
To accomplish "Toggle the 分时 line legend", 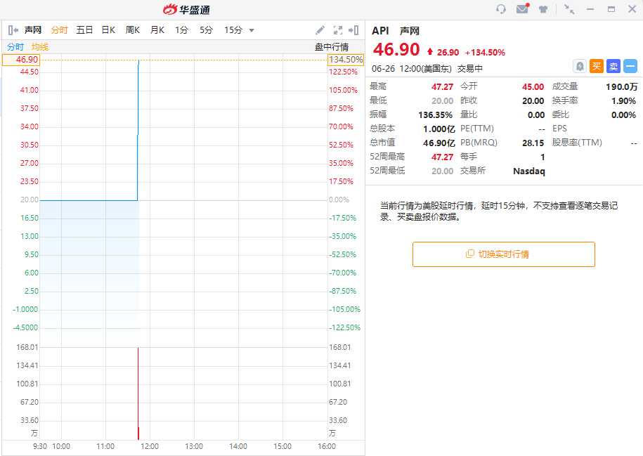I will tap(15, 47).
